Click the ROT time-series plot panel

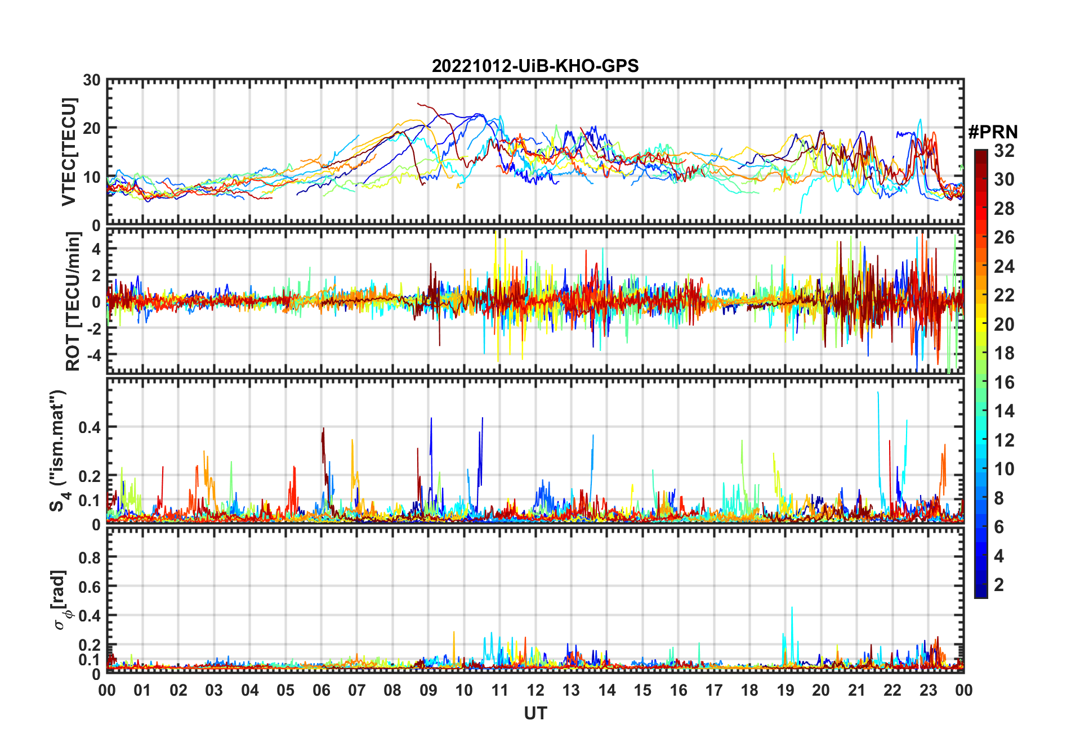535,301
